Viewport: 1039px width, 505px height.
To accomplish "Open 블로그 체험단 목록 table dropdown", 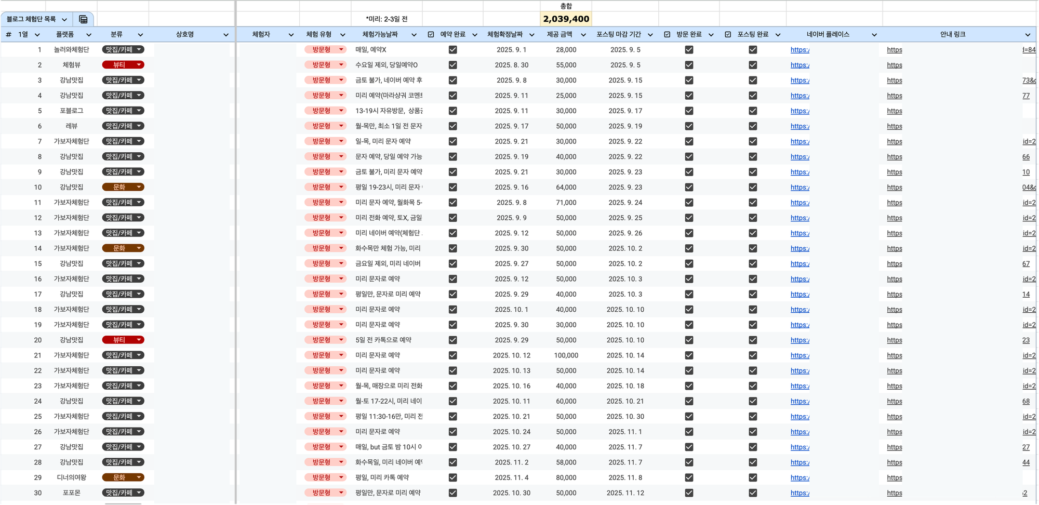I will point(64,19).
